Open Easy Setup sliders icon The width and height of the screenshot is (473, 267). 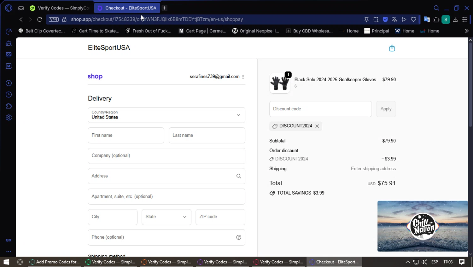(x=464, y=20)
